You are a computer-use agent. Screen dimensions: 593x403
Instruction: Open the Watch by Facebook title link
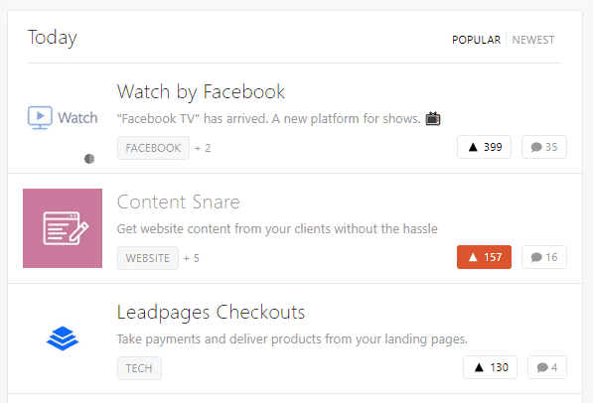click(201, 92)
